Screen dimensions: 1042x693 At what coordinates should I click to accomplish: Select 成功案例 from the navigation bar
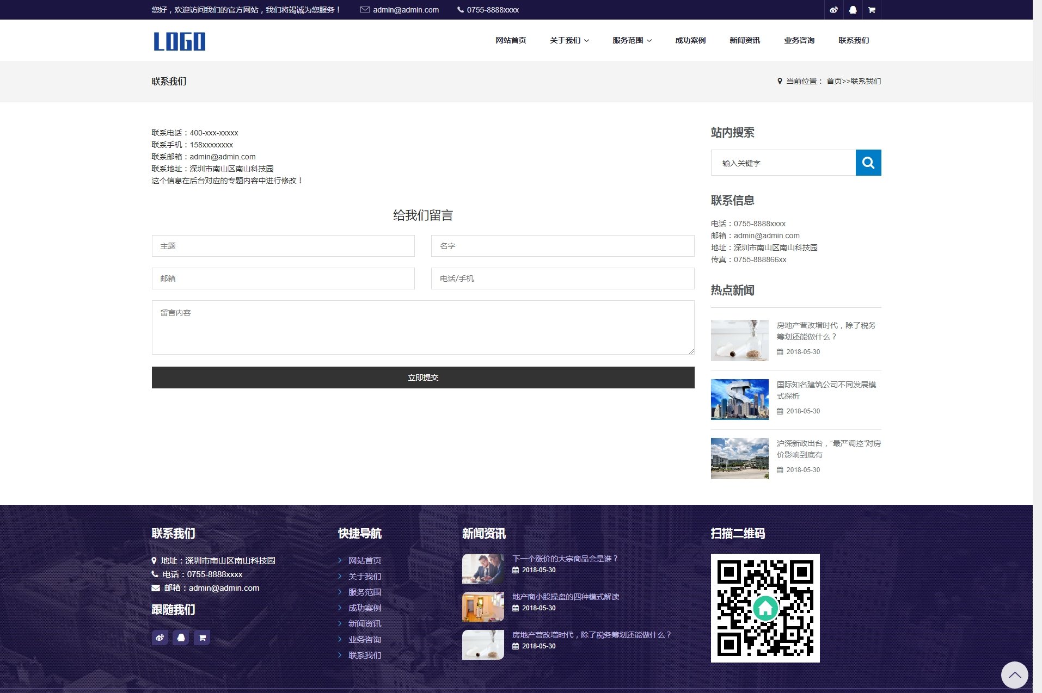690,40
